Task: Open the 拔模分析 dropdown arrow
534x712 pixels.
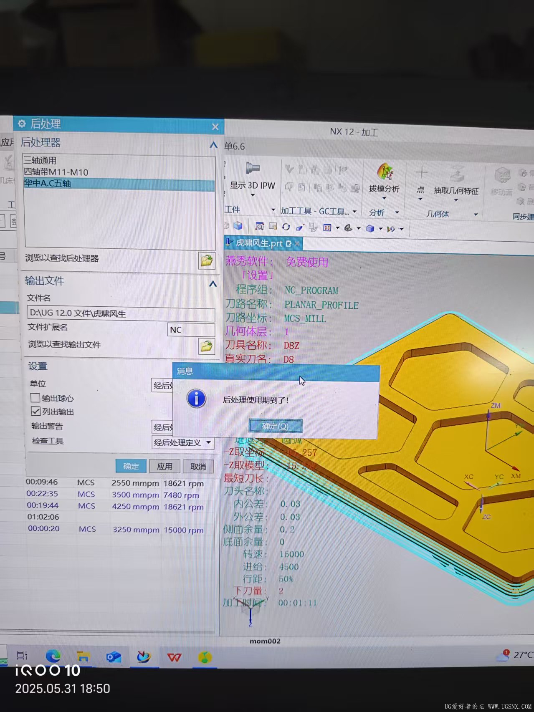Action: pyautogui.click(x=384, y=198)
